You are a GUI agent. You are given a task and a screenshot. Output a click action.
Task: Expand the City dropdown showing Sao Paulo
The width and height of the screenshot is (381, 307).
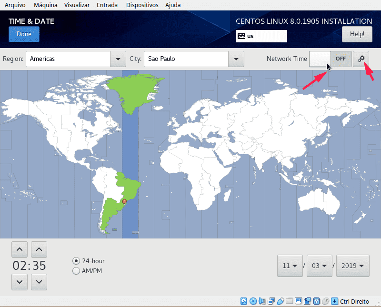[236, 59]
